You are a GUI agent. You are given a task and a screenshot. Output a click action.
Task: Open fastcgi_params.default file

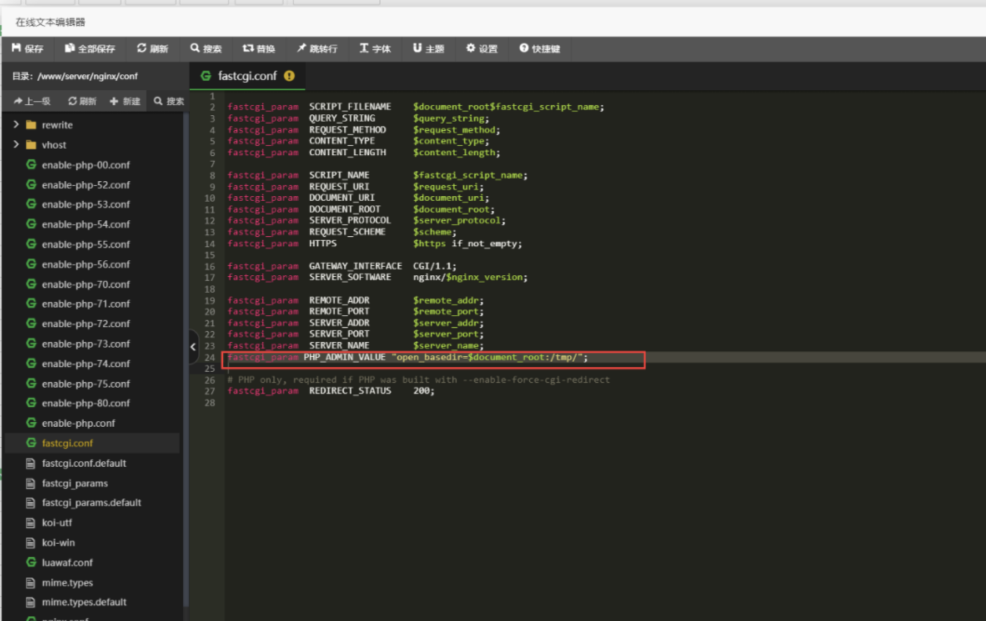(91, 503)
